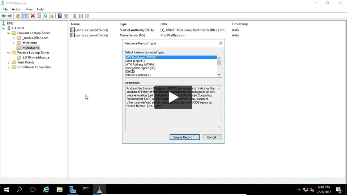This screenshot has width=347, height=195.
Task: Choose DNS KEY (DNSKEY) record type
Action: point(138,75)
